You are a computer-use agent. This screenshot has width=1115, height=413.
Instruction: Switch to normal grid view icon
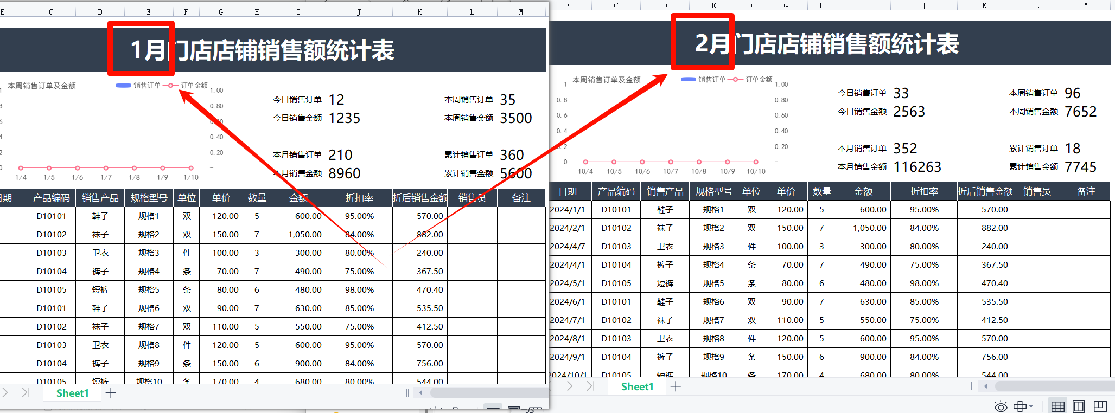pos(1057,406)
